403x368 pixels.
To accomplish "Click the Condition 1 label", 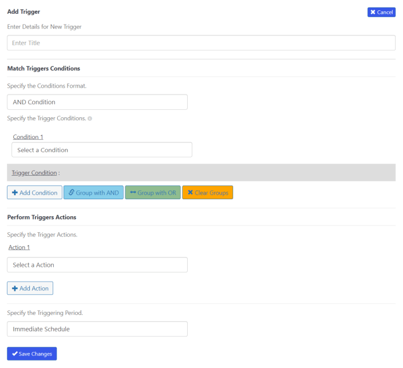I will pyautogui.click(x=28, y=137).
